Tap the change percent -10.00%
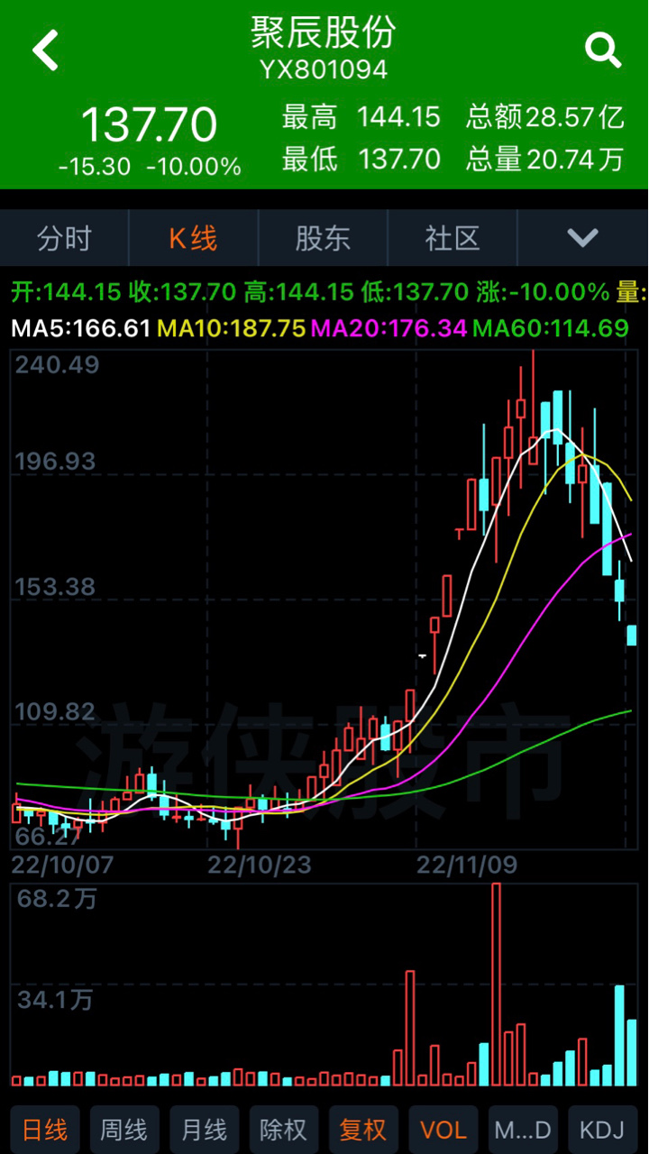Image resolution: width=649 pixels, height=1154 pixels. click(194, 167)
